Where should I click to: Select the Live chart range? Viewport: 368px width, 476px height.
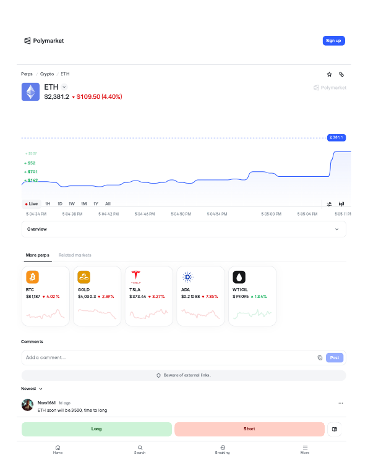(x=32, y=204)
